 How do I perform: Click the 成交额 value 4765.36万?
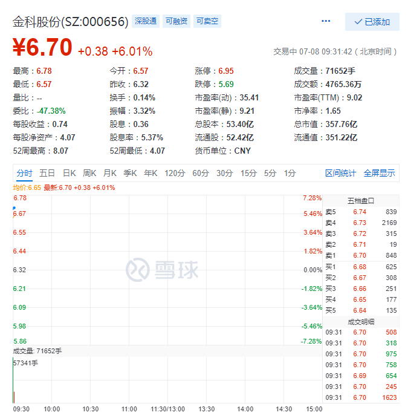click(x=343, y=84)
